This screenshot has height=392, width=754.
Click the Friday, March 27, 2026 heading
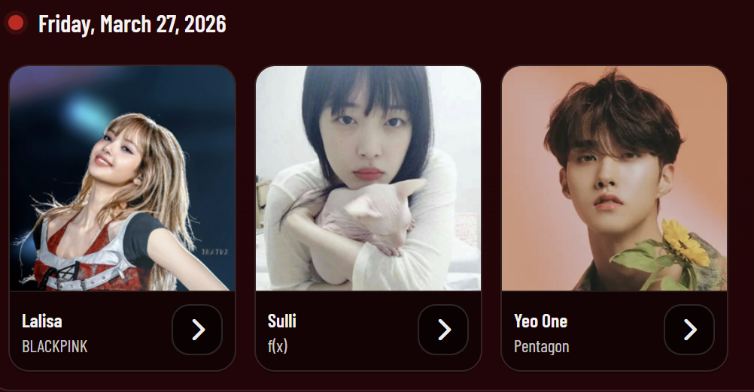click(x=132, y=24)
